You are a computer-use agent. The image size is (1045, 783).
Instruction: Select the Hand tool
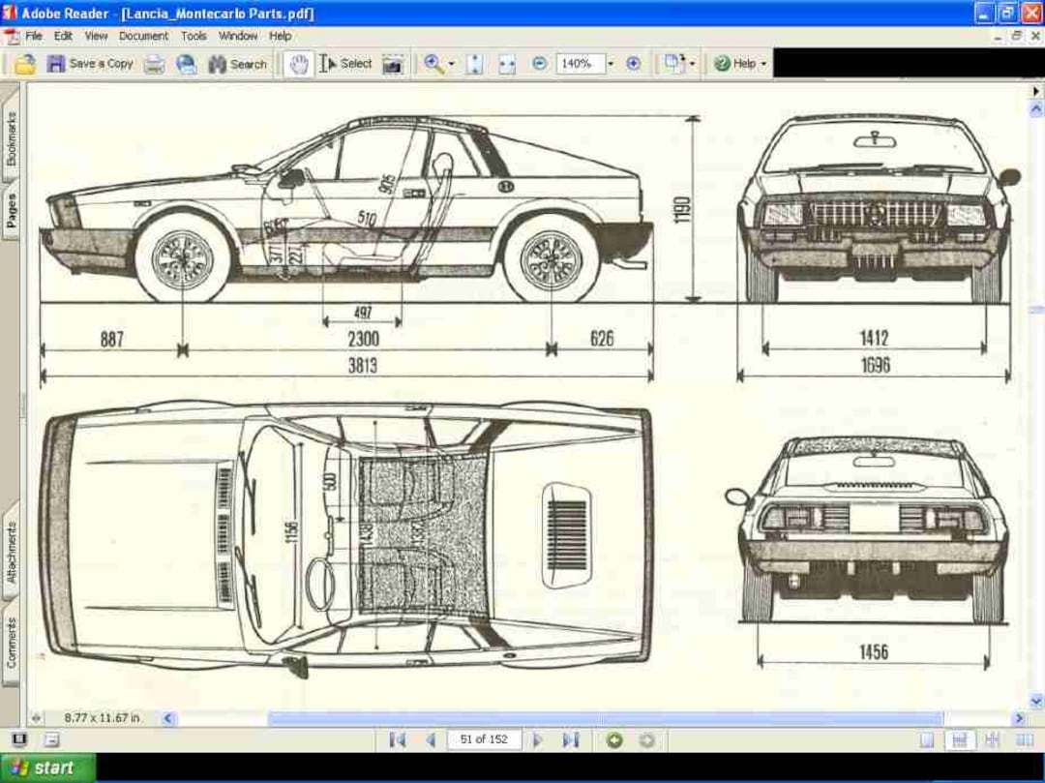click(x=297, y=64)
